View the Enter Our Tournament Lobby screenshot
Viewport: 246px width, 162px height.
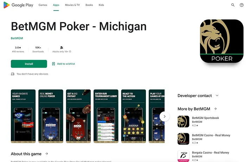click(106, 116)
